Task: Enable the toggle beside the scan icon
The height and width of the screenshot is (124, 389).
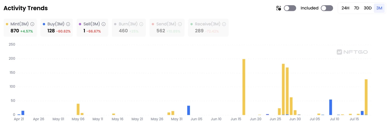Action: (x=290, y=8)
